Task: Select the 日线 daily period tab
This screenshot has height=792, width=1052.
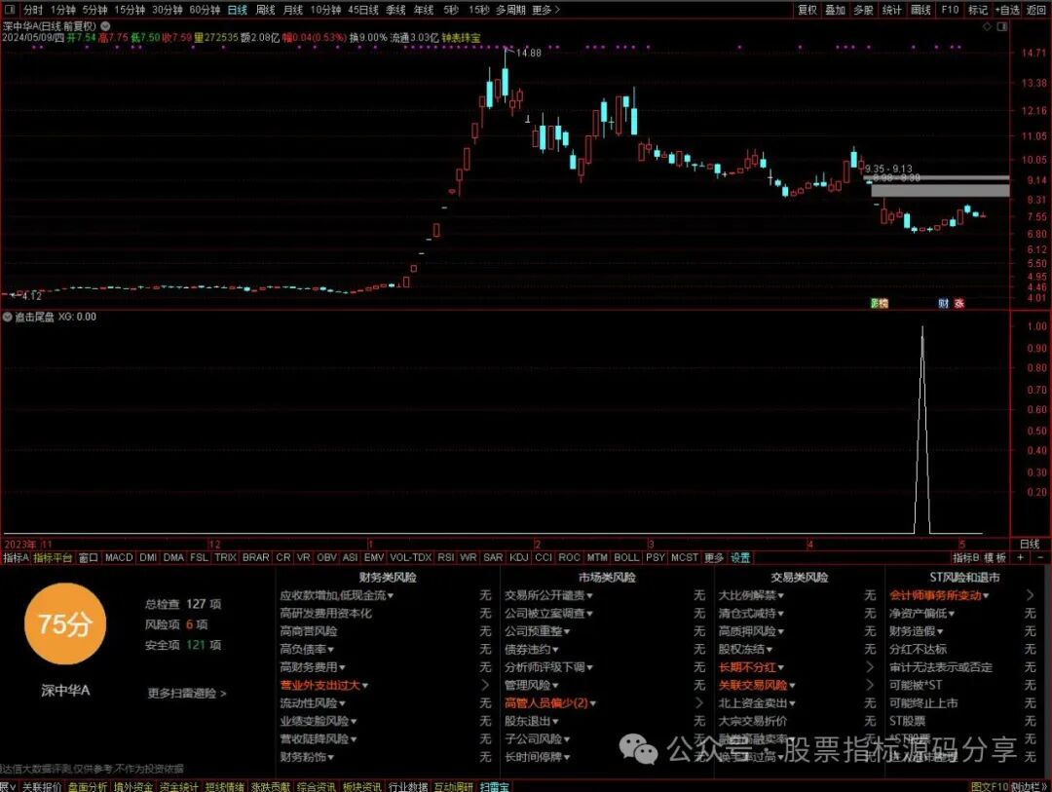Action: 238,10
